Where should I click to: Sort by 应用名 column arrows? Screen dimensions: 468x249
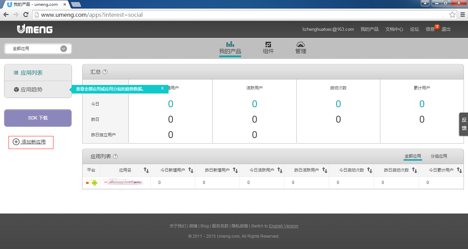click(x=146, y=170)
